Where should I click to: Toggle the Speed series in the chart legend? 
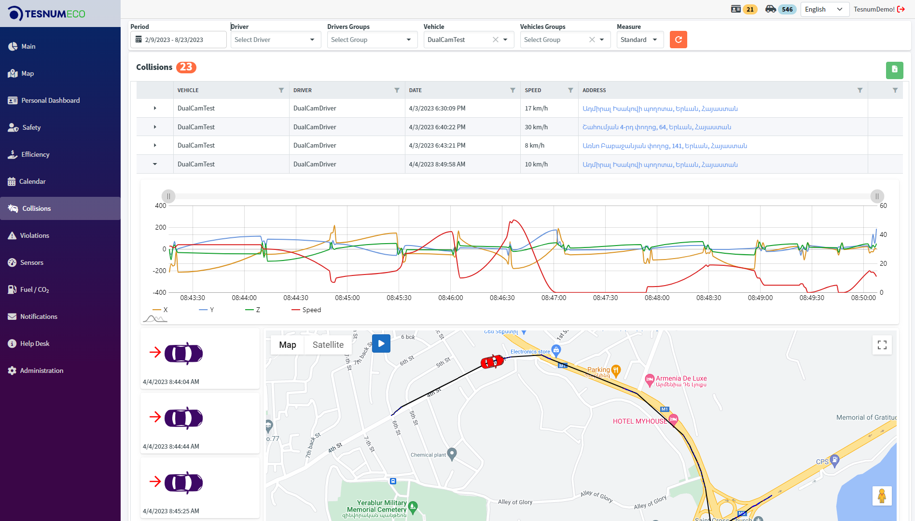[x=306, y=310]
